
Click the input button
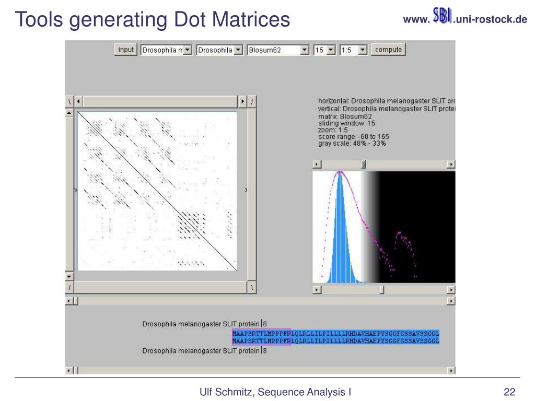(125, 50)
